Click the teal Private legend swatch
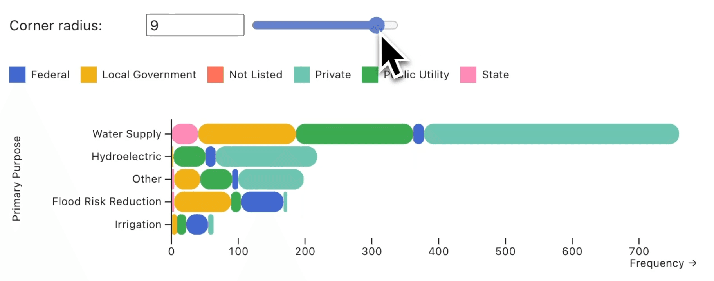Viewport: 714px width, 281px height. tap(301, 75)
